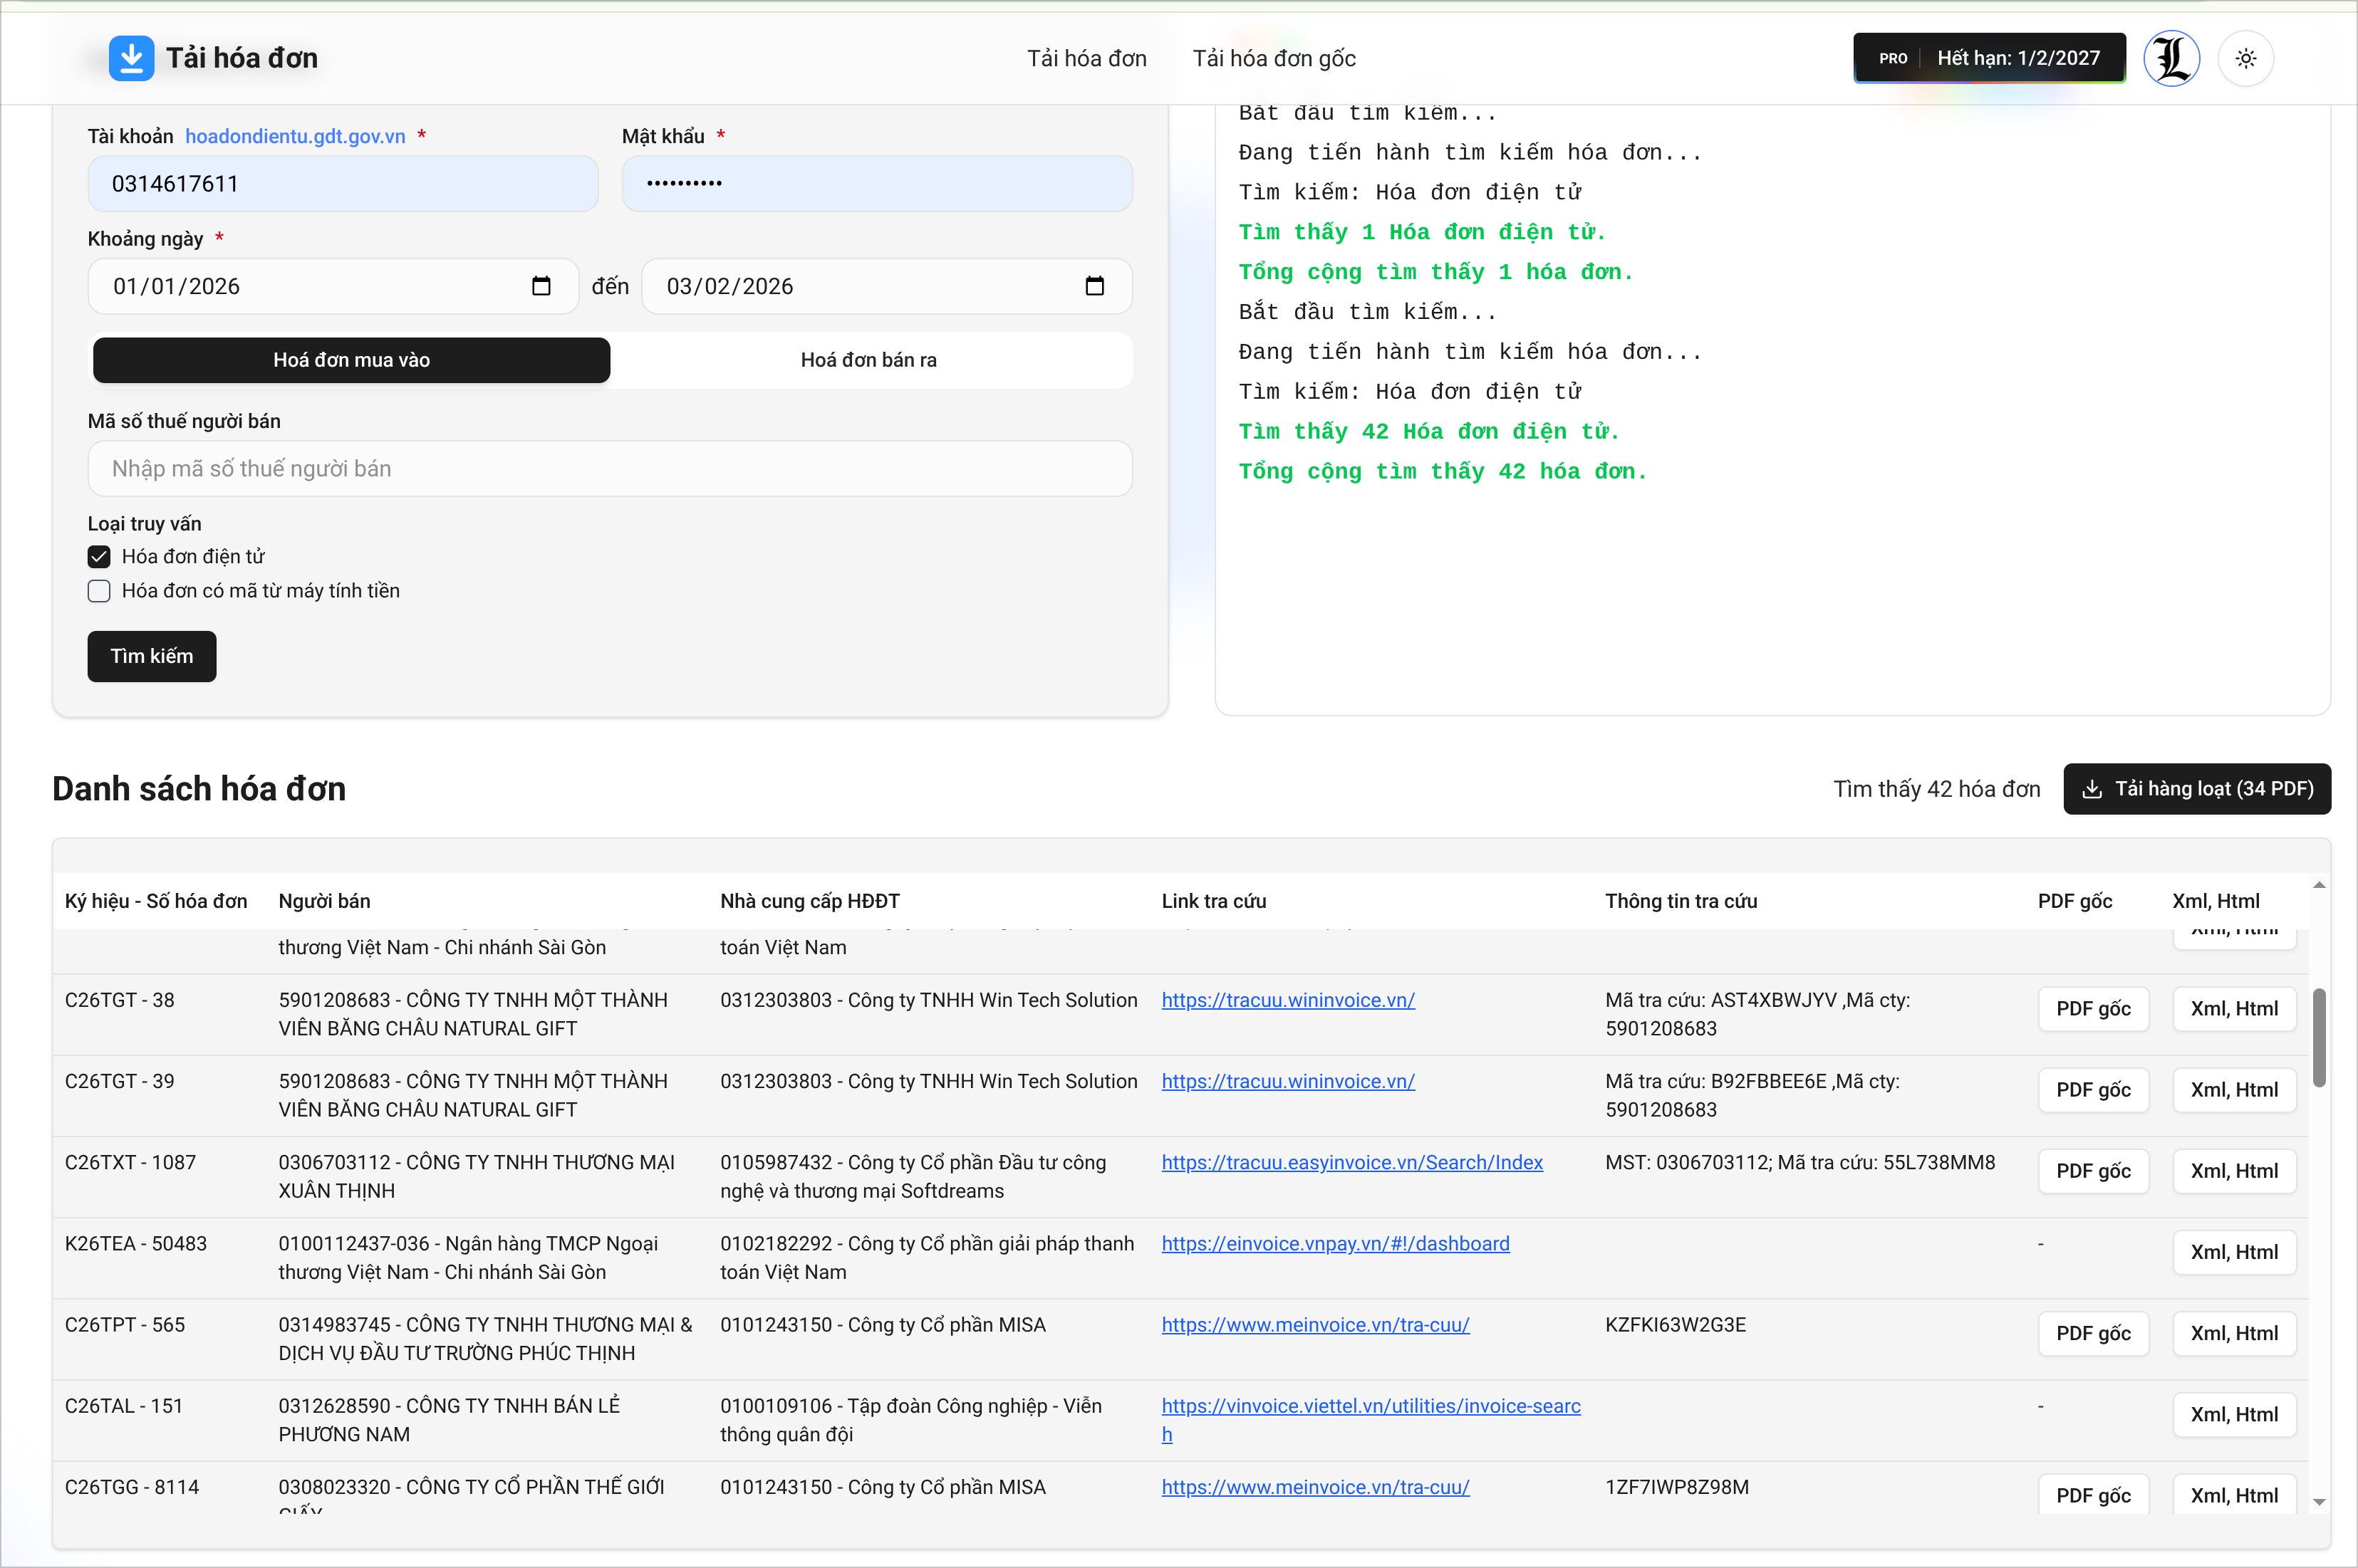2358x1568 pixels.
Task: Focus the Mã số thuế người bán field
Action: tap(609, 469)
